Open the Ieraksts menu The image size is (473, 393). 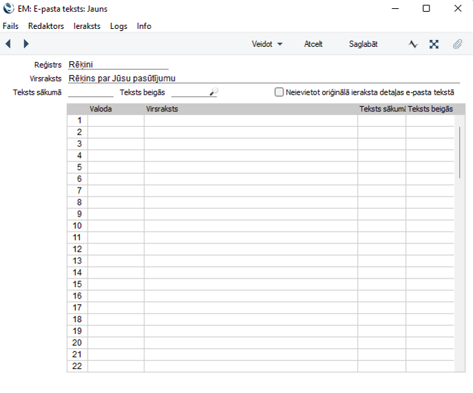point(87,26)
